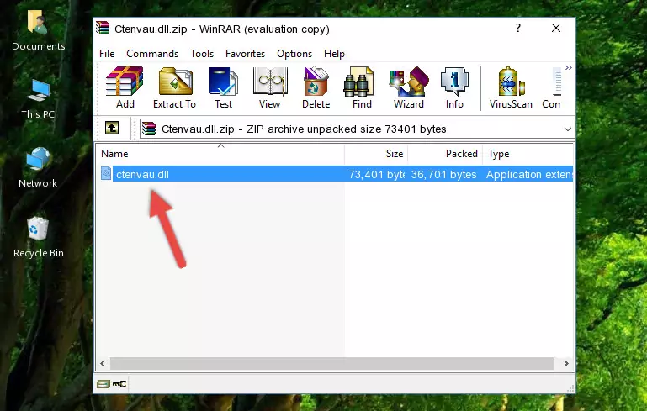The image size is (647, 411).
Task: Select the Recycle Bin desktop icon
Action: pos(38,238)
